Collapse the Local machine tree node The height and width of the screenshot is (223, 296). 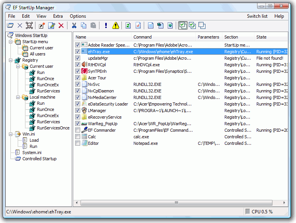click(18, 97)
